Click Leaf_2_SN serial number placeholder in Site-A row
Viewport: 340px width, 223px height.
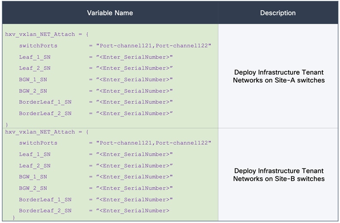[x=134, y=68]
